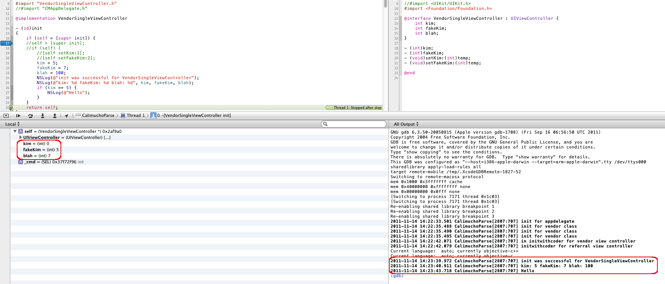
Task: Click the '@end' line in header file
Action: (x=409, y=73)
